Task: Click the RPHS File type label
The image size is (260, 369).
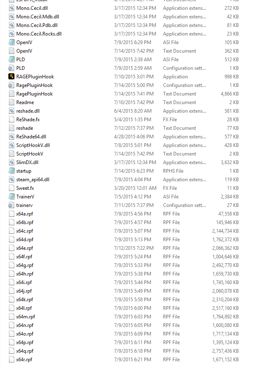Action: coord(173,171)
